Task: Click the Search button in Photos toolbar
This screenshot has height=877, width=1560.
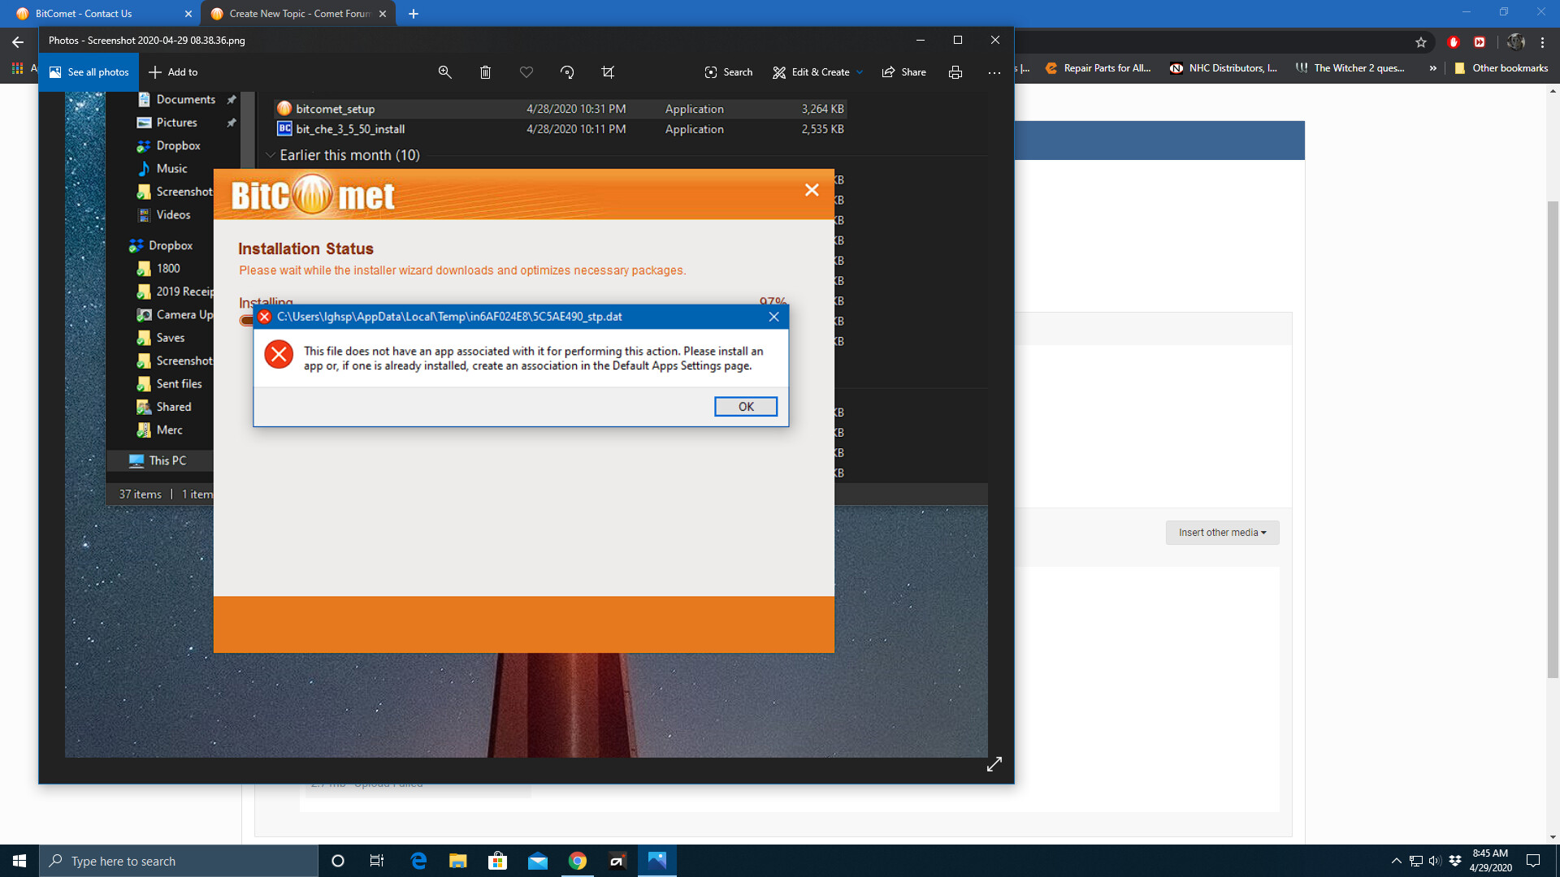Action: (728, 72)
